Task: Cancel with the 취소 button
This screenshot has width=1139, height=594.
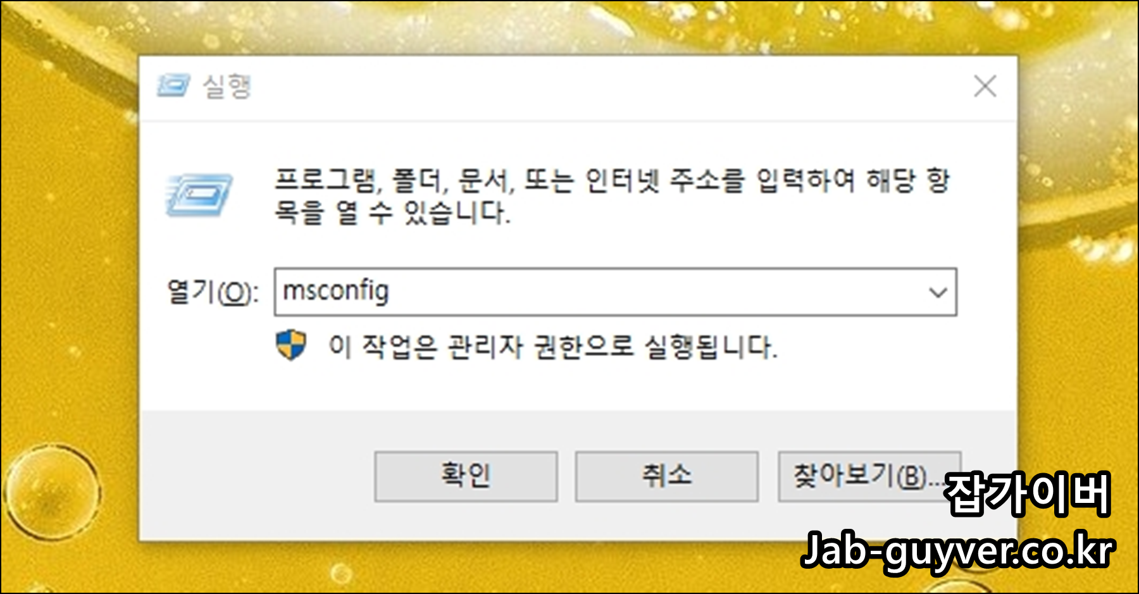Action: click(666, 476)
